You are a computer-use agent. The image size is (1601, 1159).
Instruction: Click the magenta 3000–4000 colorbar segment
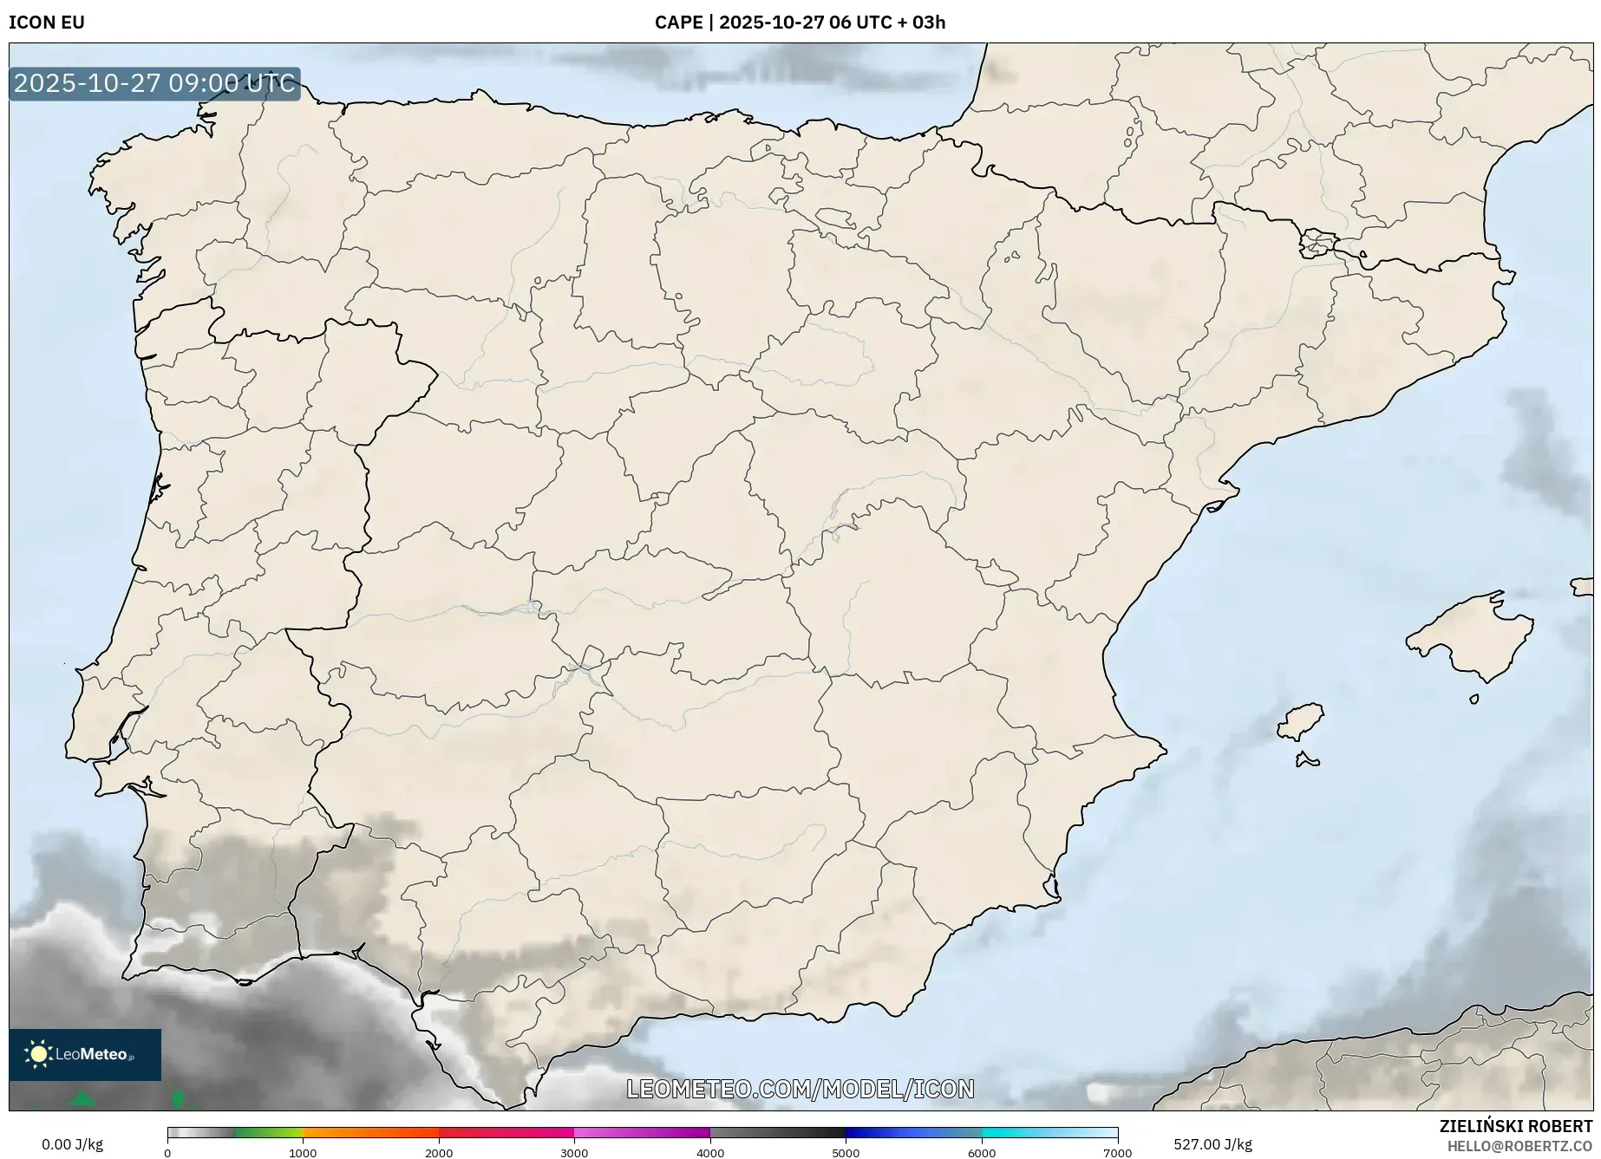[642, 1132]
